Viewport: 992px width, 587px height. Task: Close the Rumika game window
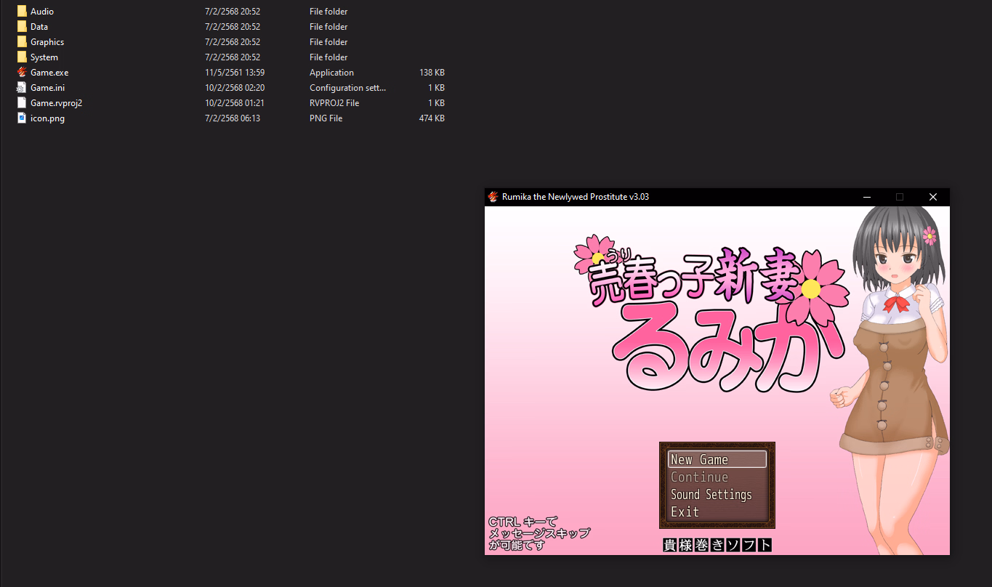click(933, 197)
